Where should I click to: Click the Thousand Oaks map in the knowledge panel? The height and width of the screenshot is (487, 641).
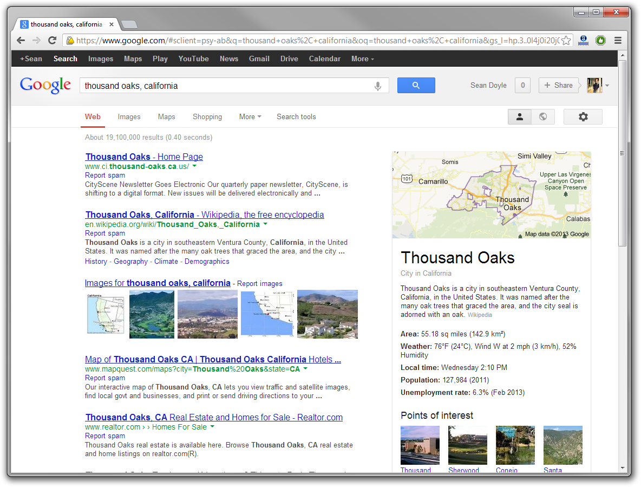(492, 195)
